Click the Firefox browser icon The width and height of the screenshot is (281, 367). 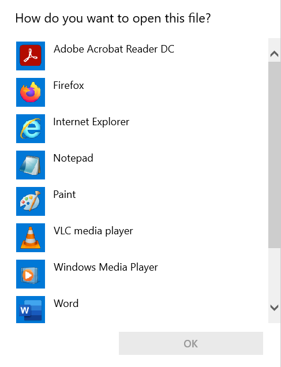pyautogui.click(x=31, y=92)
